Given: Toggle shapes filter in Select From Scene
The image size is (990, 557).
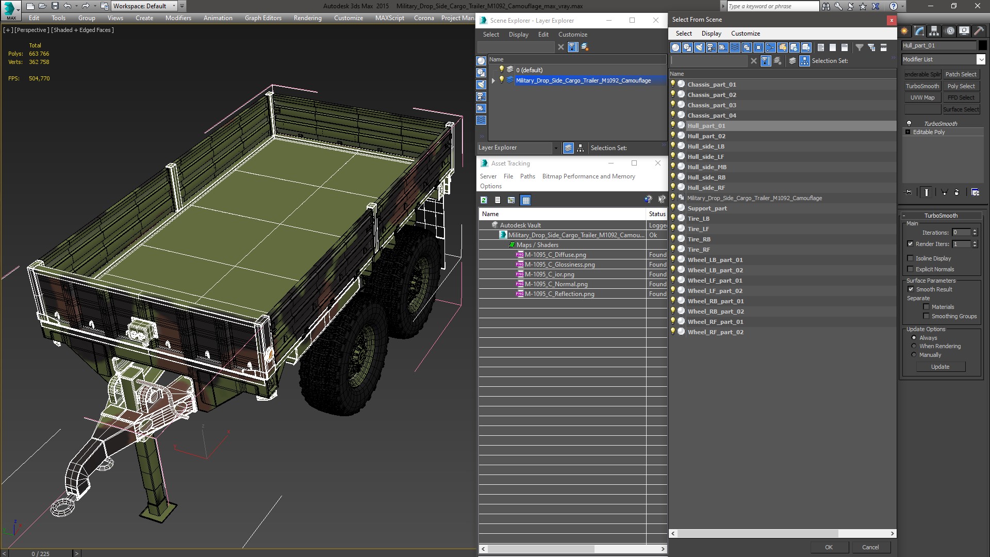Looking at the screenshot, I should (x=687, y=47).
